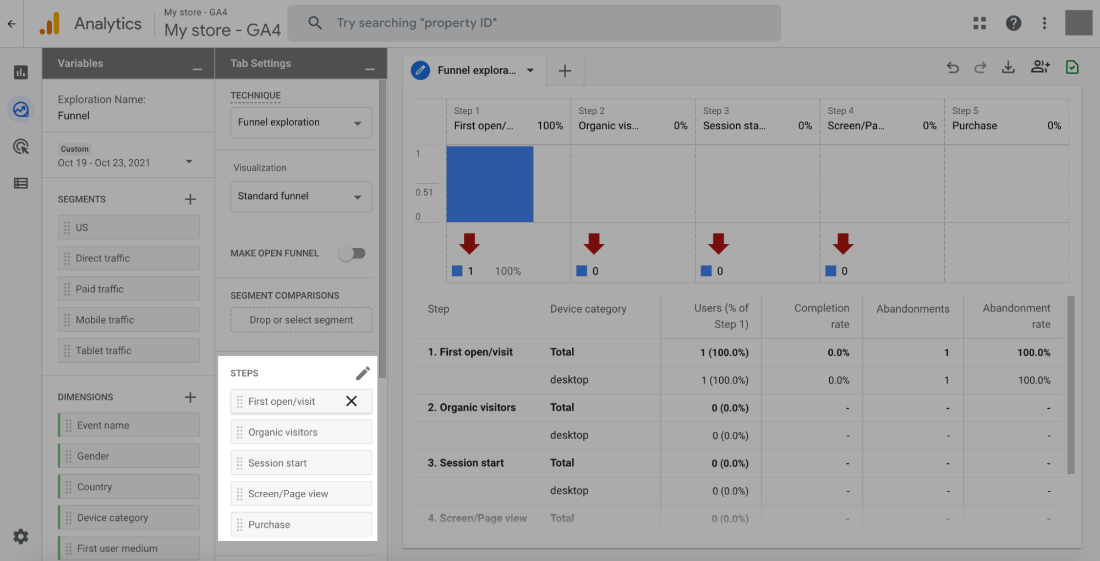Open Analytics help with question mark icon

(x=1014, y=23)
